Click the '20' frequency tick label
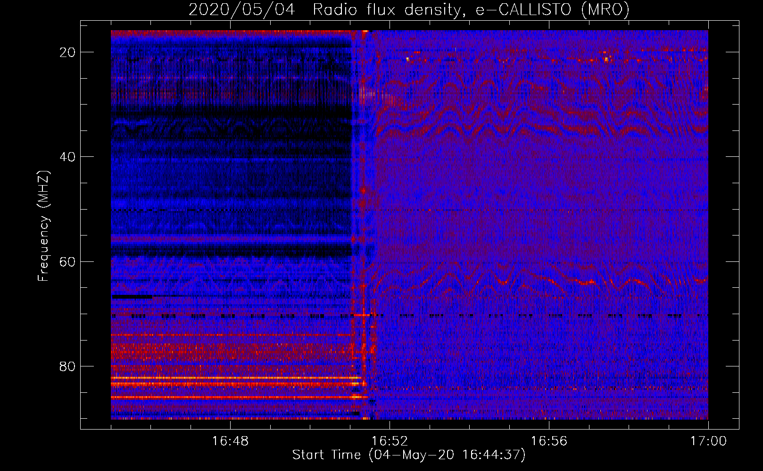This screenshot has width=763, height=471. 67,52
